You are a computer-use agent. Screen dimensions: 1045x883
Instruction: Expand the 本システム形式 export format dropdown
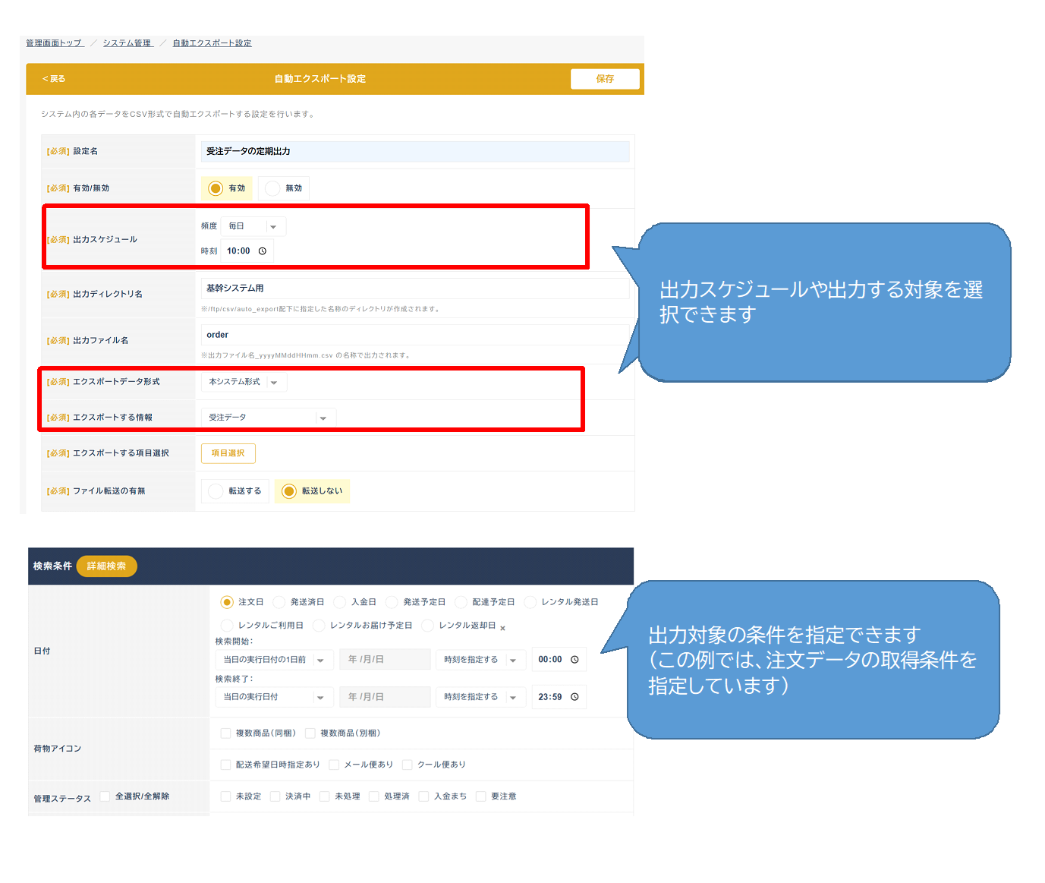[x=244, y=382]
